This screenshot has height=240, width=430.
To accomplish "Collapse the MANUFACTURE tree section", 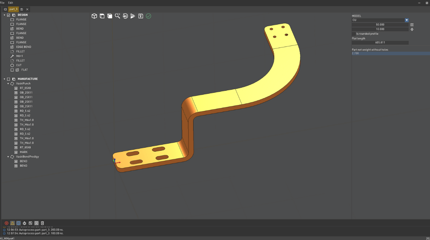I will pyautogui.click(x=4, y=79).
